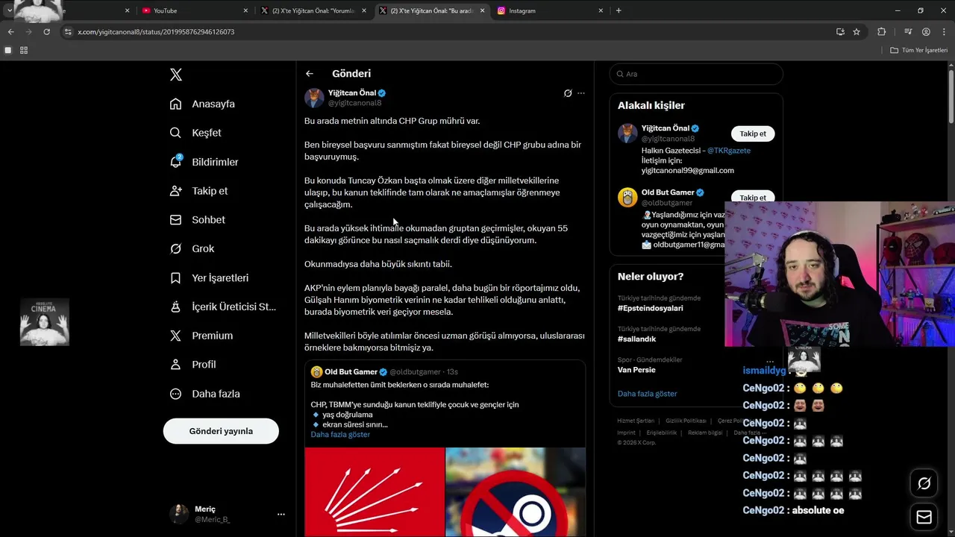Click Gönderi yayınla button
Viewport: 955px width, 537px height.
221,431
